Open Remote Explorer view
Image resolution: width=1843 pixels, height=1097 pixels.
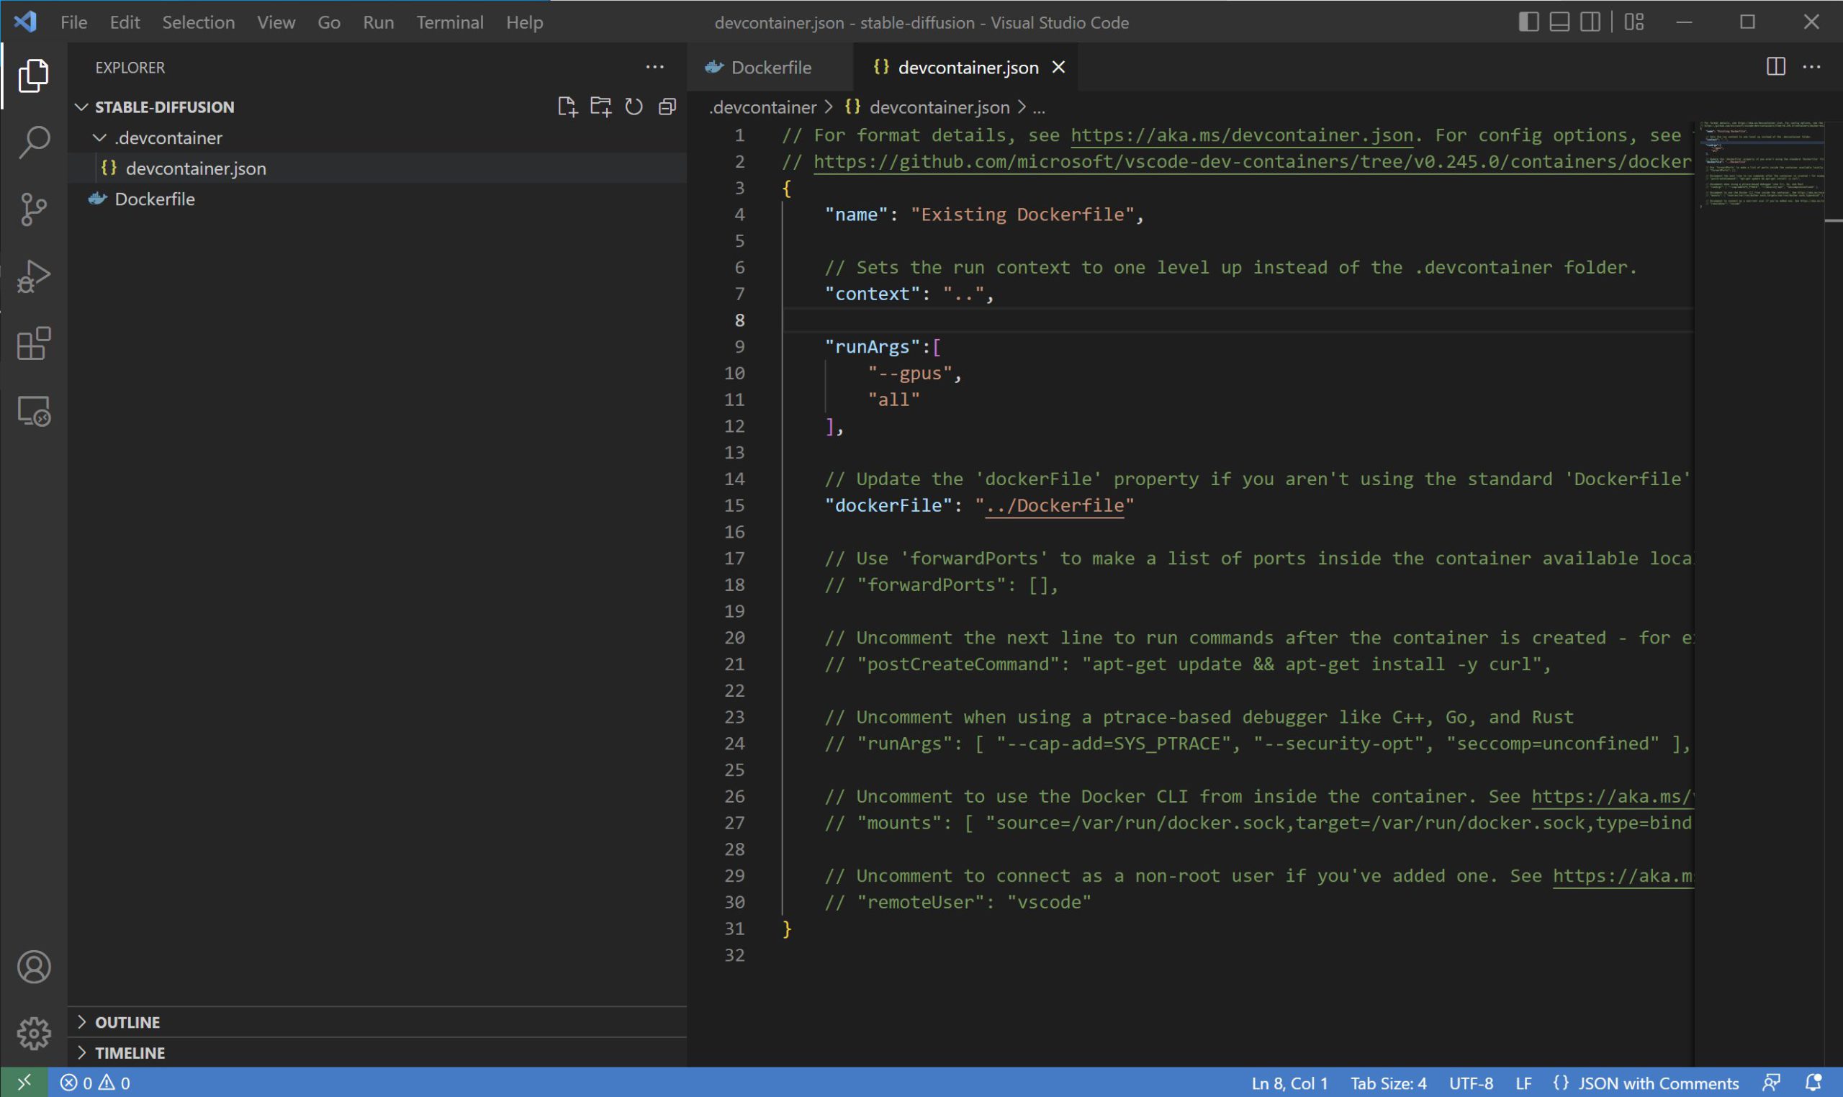click(x=33, y=411)
